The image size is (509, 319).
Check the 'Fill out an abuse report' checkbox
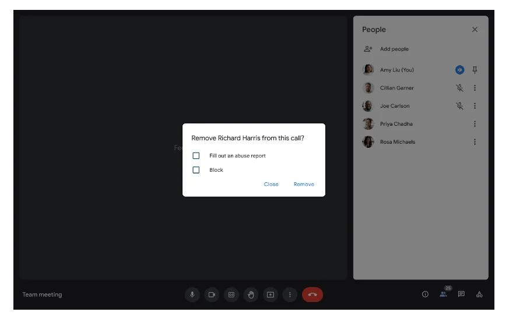(196, 155)
